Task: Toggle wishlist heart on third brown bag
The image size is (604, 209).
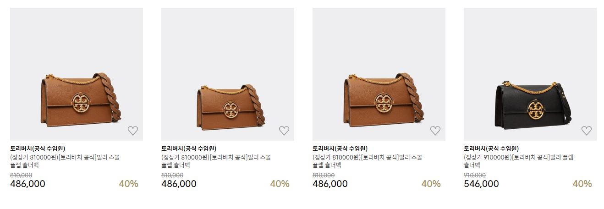Action: (435, 131)
